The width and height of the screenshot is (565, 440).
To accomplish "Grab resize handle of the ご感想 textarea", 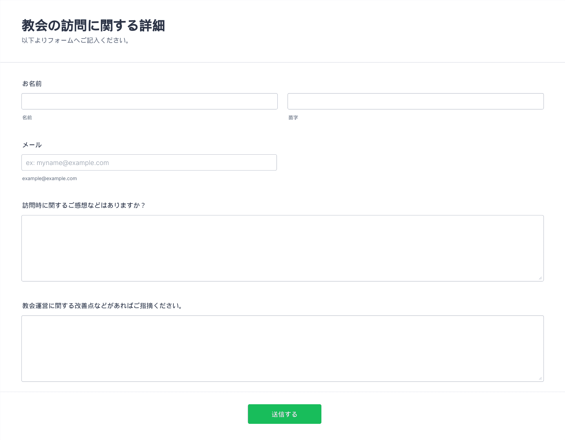I will point(540,278).
